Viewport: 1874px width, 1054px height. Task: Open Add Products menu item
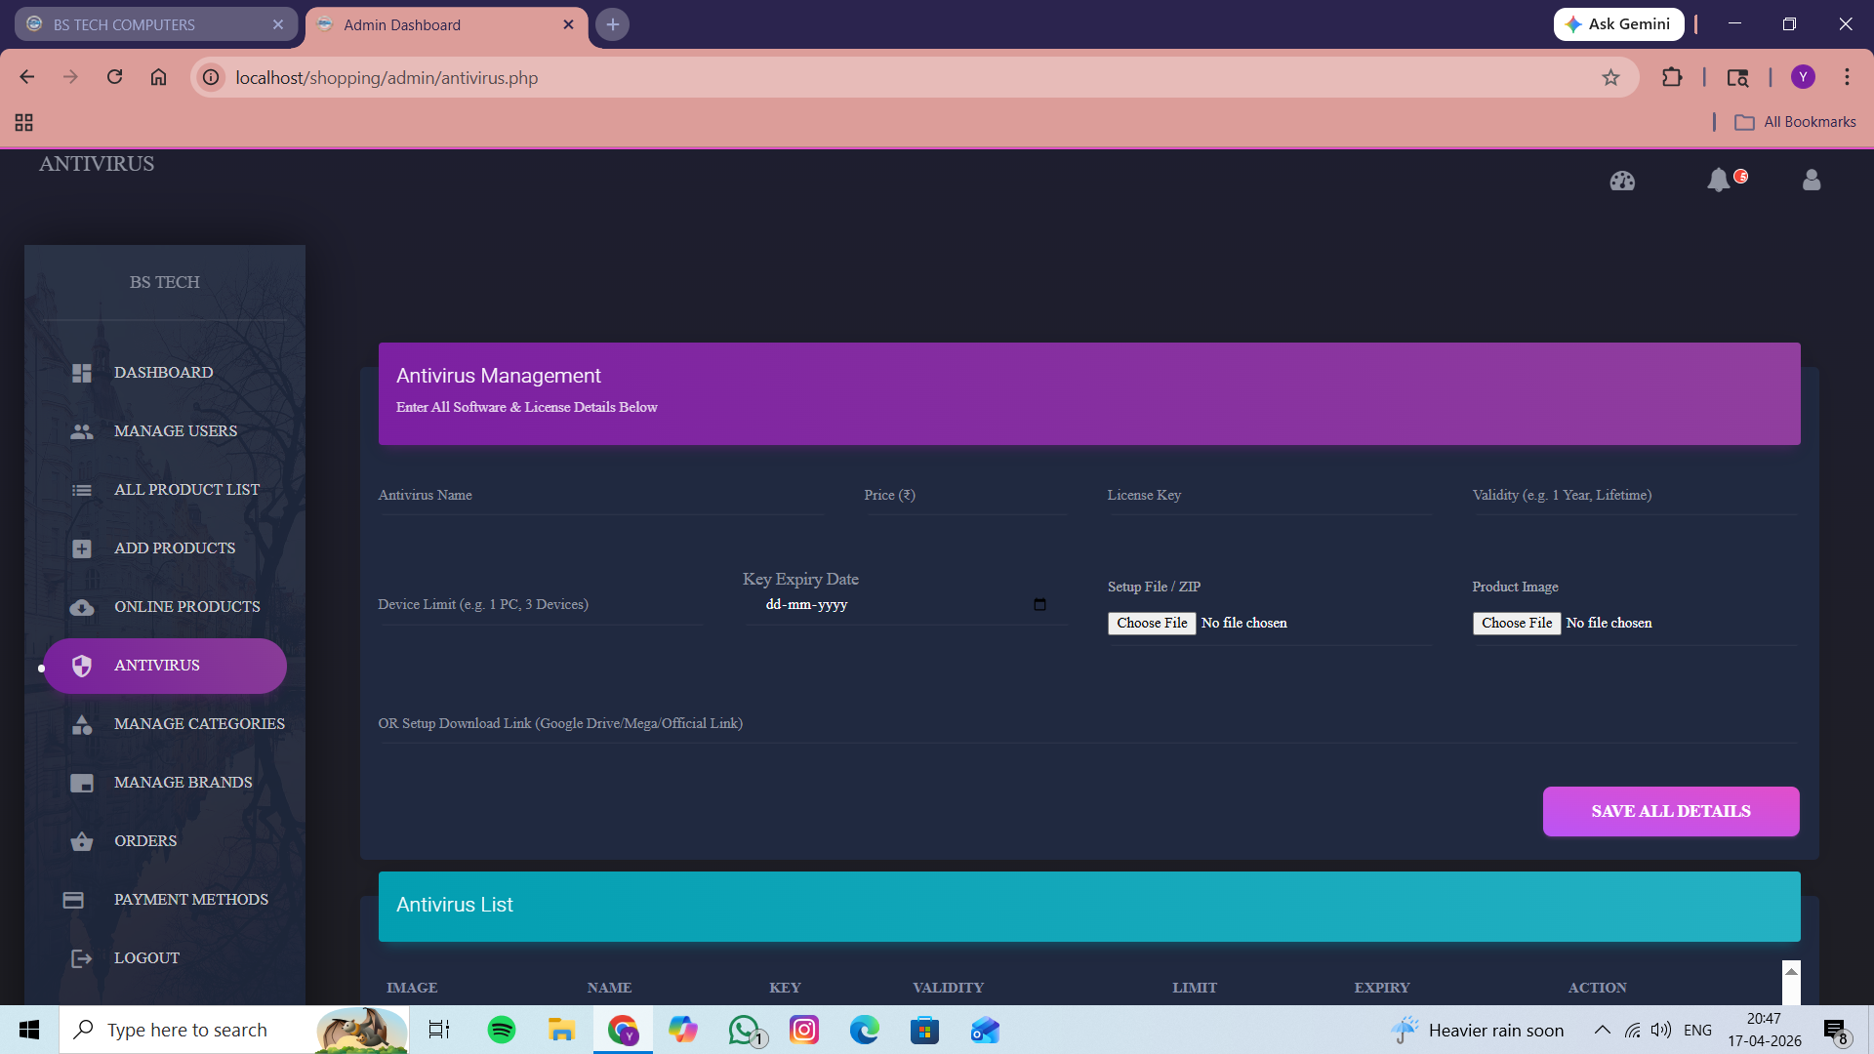tap(175, 548)
